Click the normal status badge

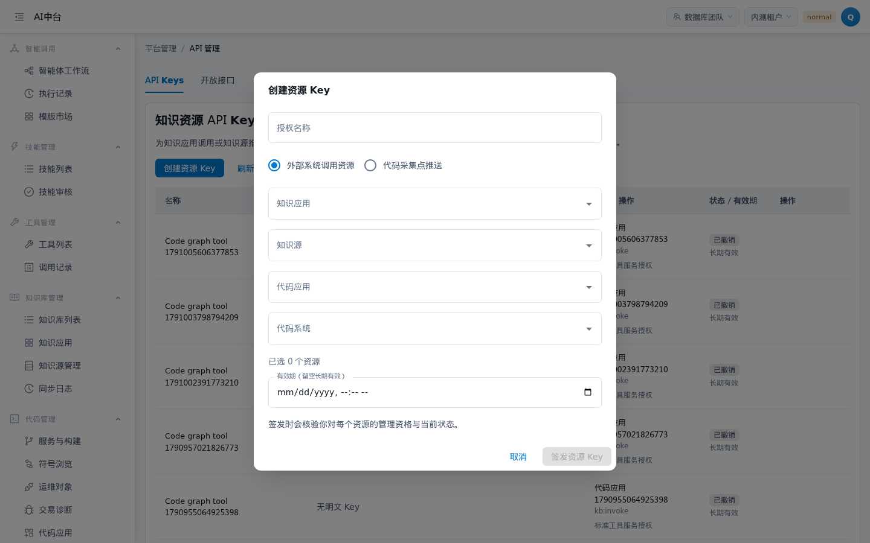coord(819,17)
